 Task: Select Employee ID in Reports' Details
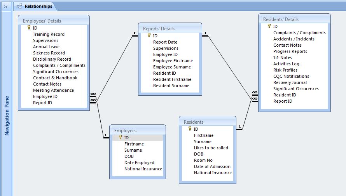(165, 54)
